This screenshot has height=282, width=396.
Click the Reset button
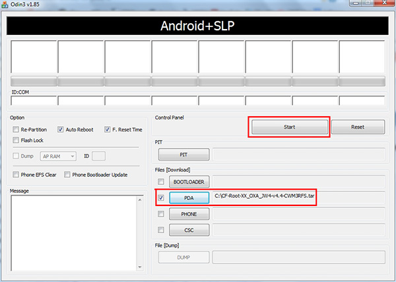click(358, 127)
